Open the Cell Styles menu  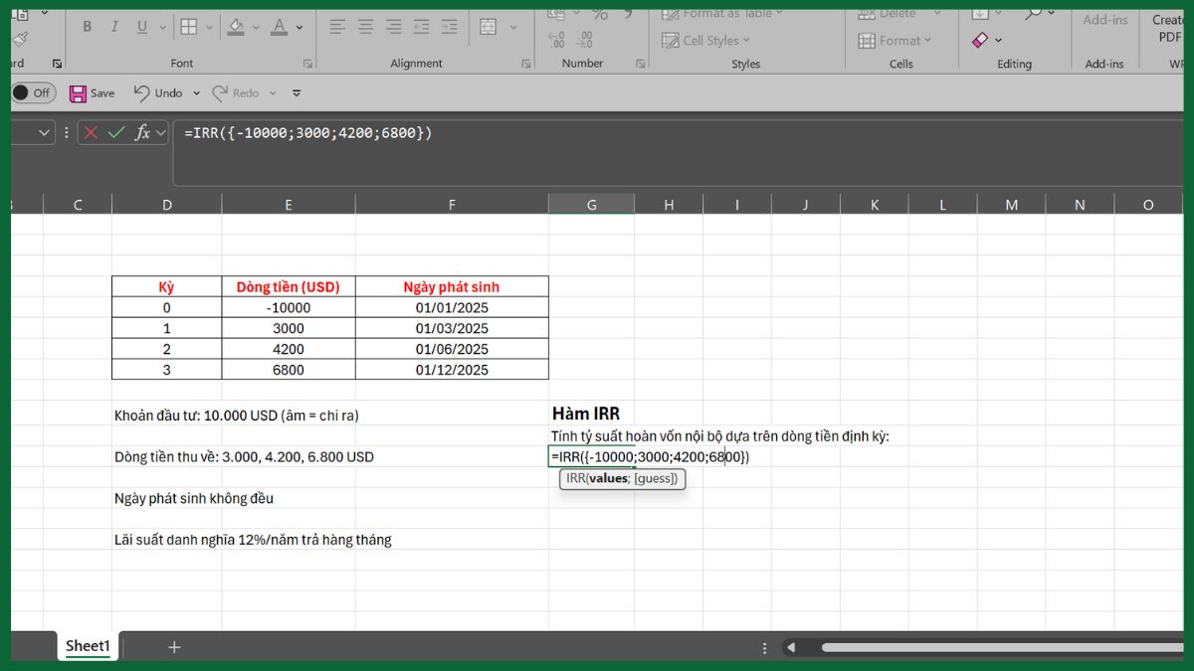(706, 40)
